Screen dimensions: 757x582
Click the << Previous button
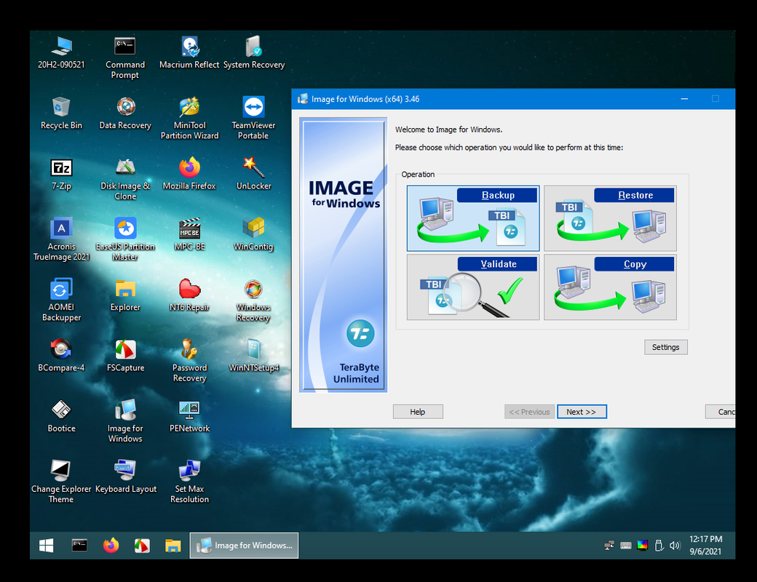530,412
